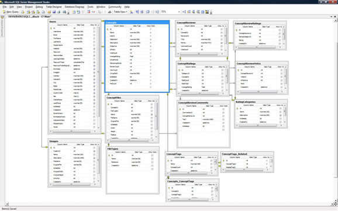
Task: Click the ConceptRatings table horizontal scrollbar
Action: [200, 94]
